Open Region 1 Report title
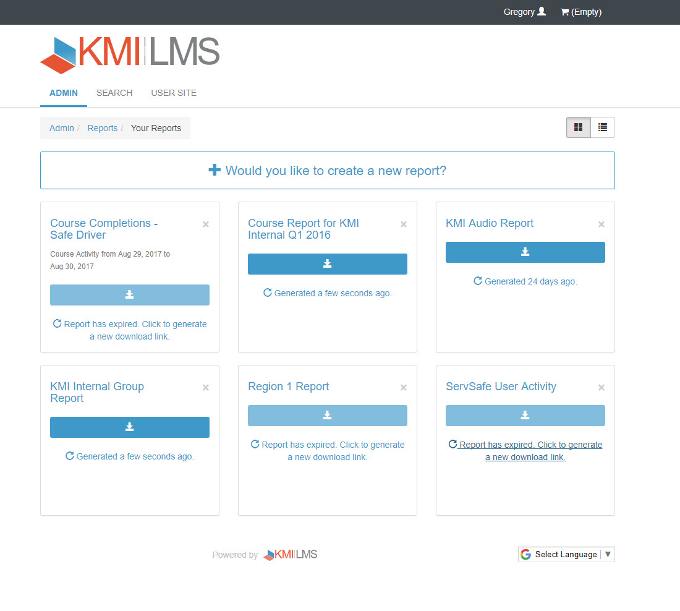Image resolution: width=680 pixels, height=611 pixels. [289, 387]
